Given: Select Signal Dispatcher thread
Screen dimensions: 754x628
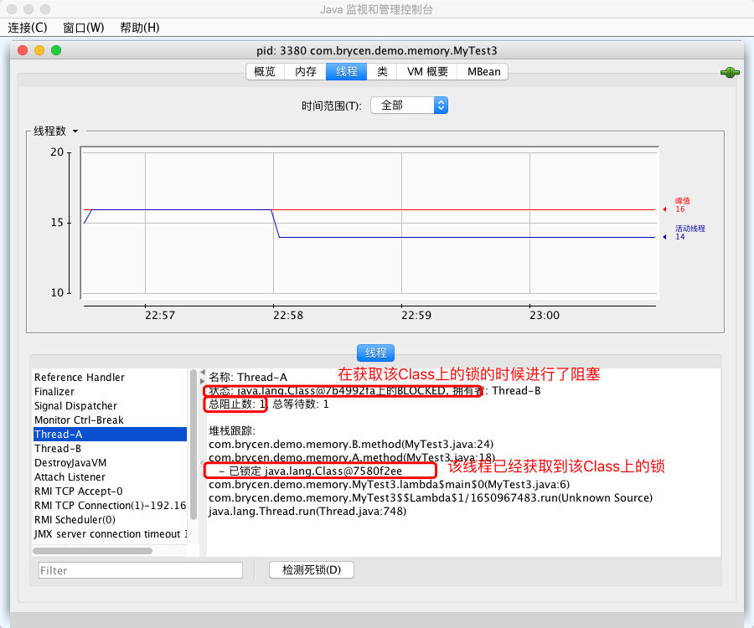Looking at the screenshot, I should [110, 406].
